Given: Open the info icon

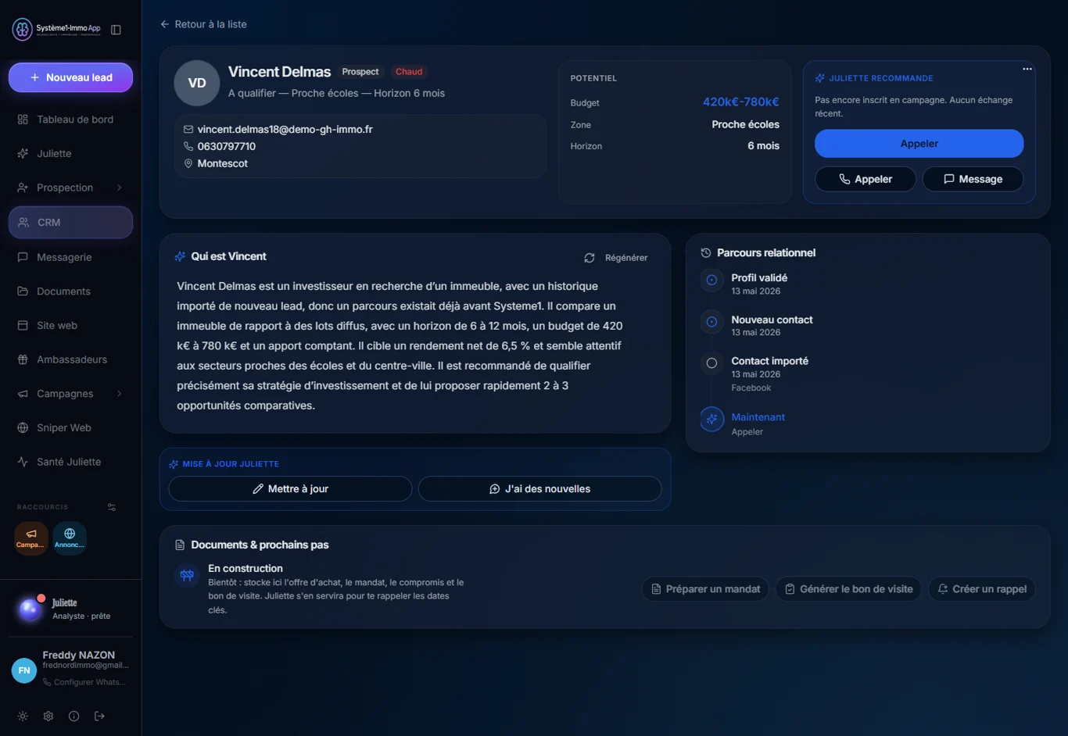Looking at the screenshot, I should click(73, 716).
